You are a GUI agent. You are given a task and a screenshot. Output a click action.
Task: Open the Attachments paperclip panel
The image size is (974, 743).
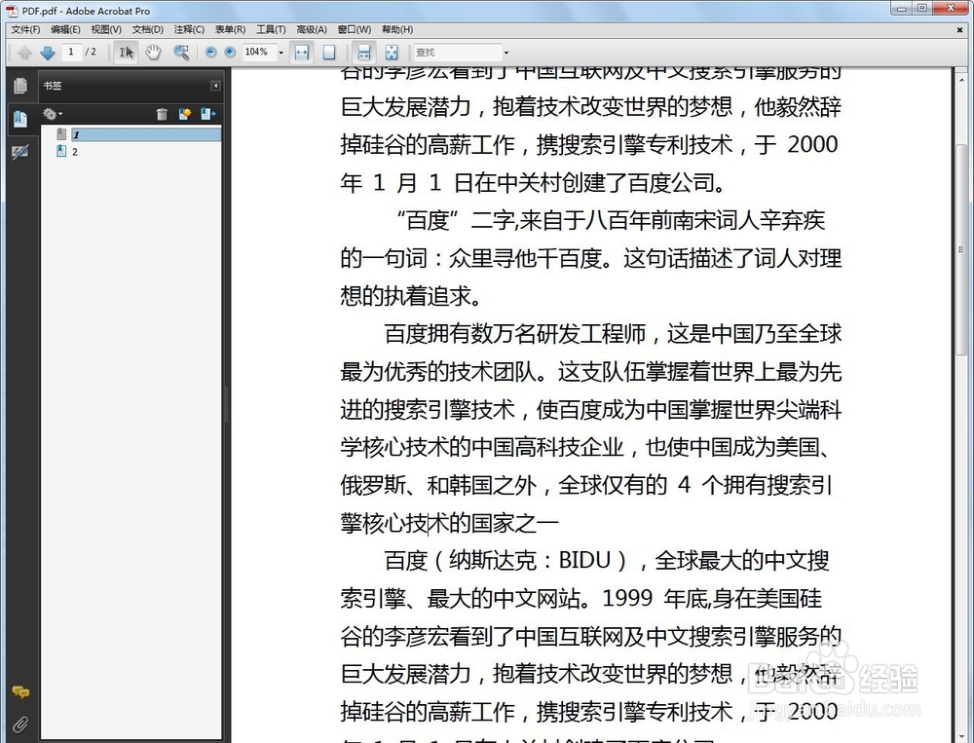(20, 724)
